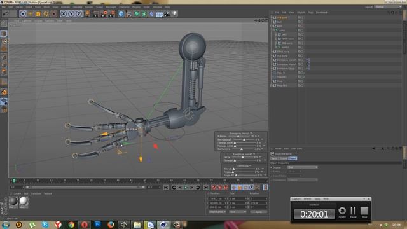
Task: Open the Display dropdown in Object Properties
Action: coord(303,167)
